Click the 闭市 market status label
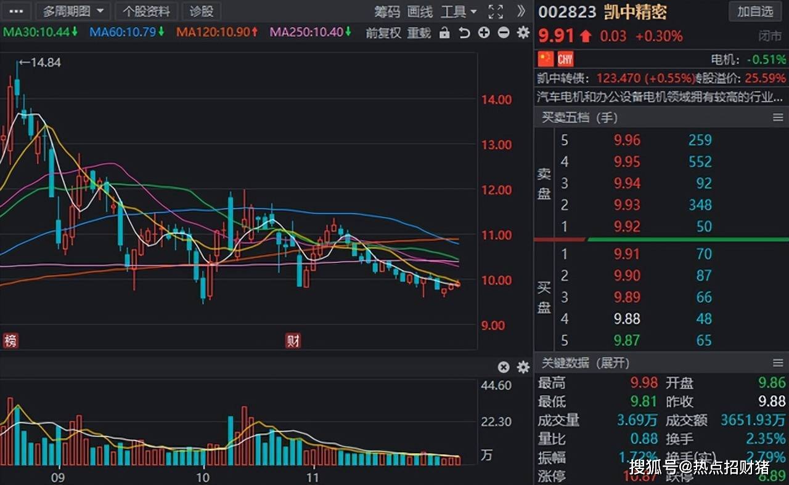Viewport: 789px width, 485px height. click(x=770, y=37)
